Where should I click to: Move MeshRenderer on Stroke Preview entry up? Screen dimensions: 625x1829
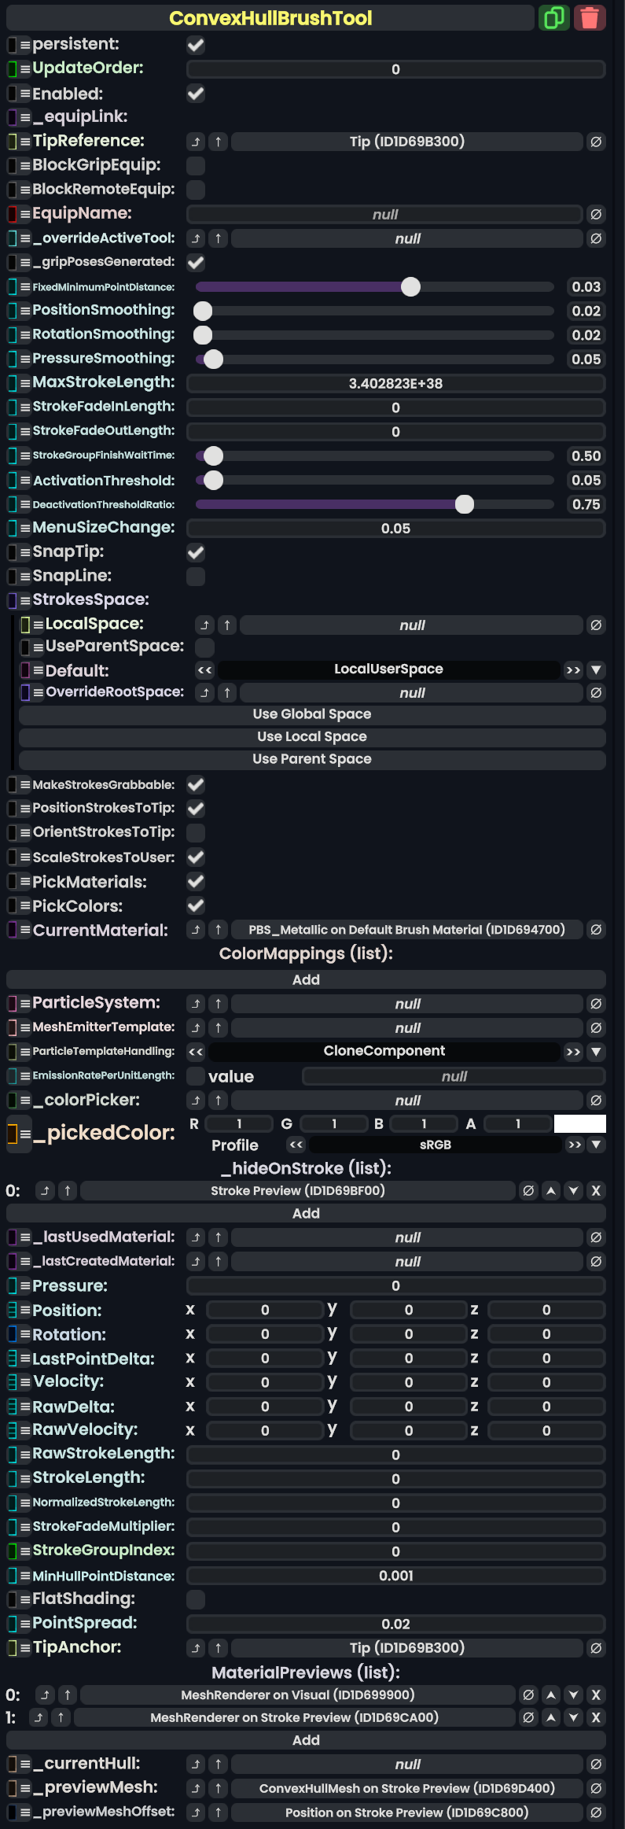tap(551, 1717)
